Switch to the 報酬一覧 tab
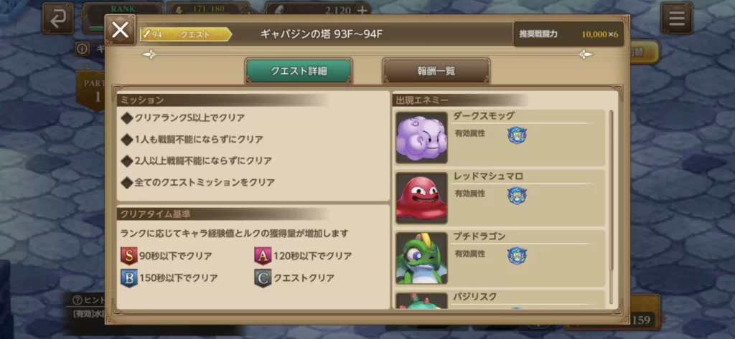Screen dimensions: 735x339 [436, 71]
